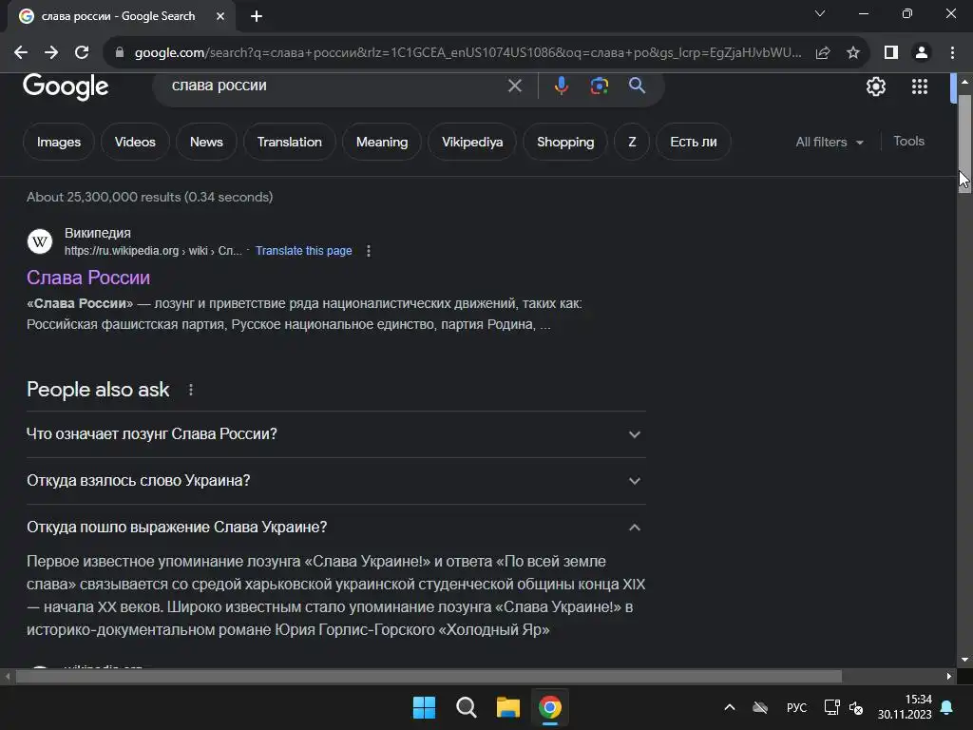Open the notifications bell
This screenshot has height=730, width=973.
[x=947, y=707]
